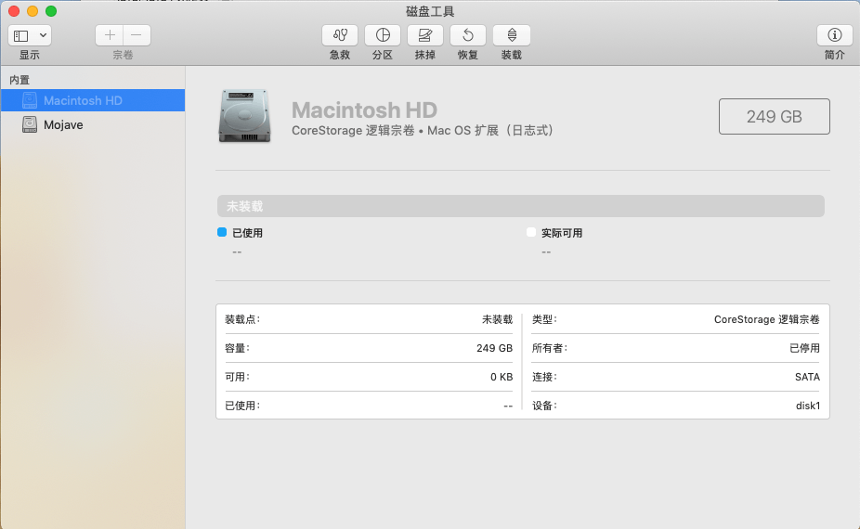This screenshot has width=860, height=529.
Task: Mount the volume with 装载 button
Action: click(x=511, y=35)
